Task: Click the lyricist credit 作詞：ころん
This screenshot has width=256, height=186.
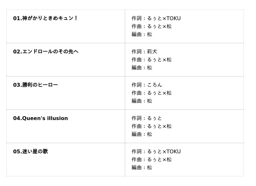Action: 147,85
